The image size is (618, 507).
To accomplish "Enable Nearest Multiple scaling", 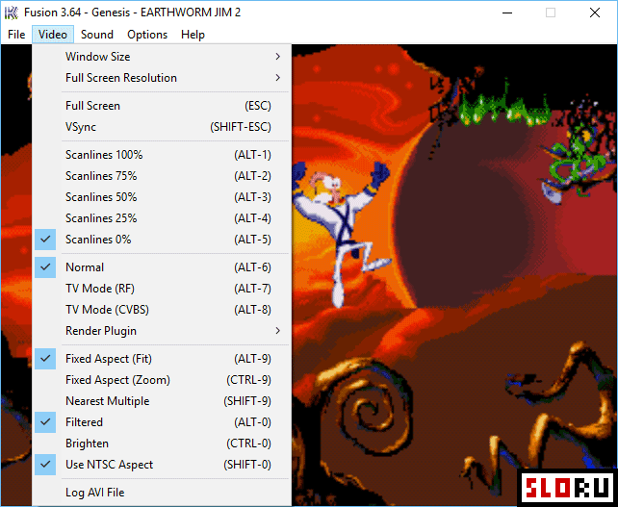I will [162, 401].
